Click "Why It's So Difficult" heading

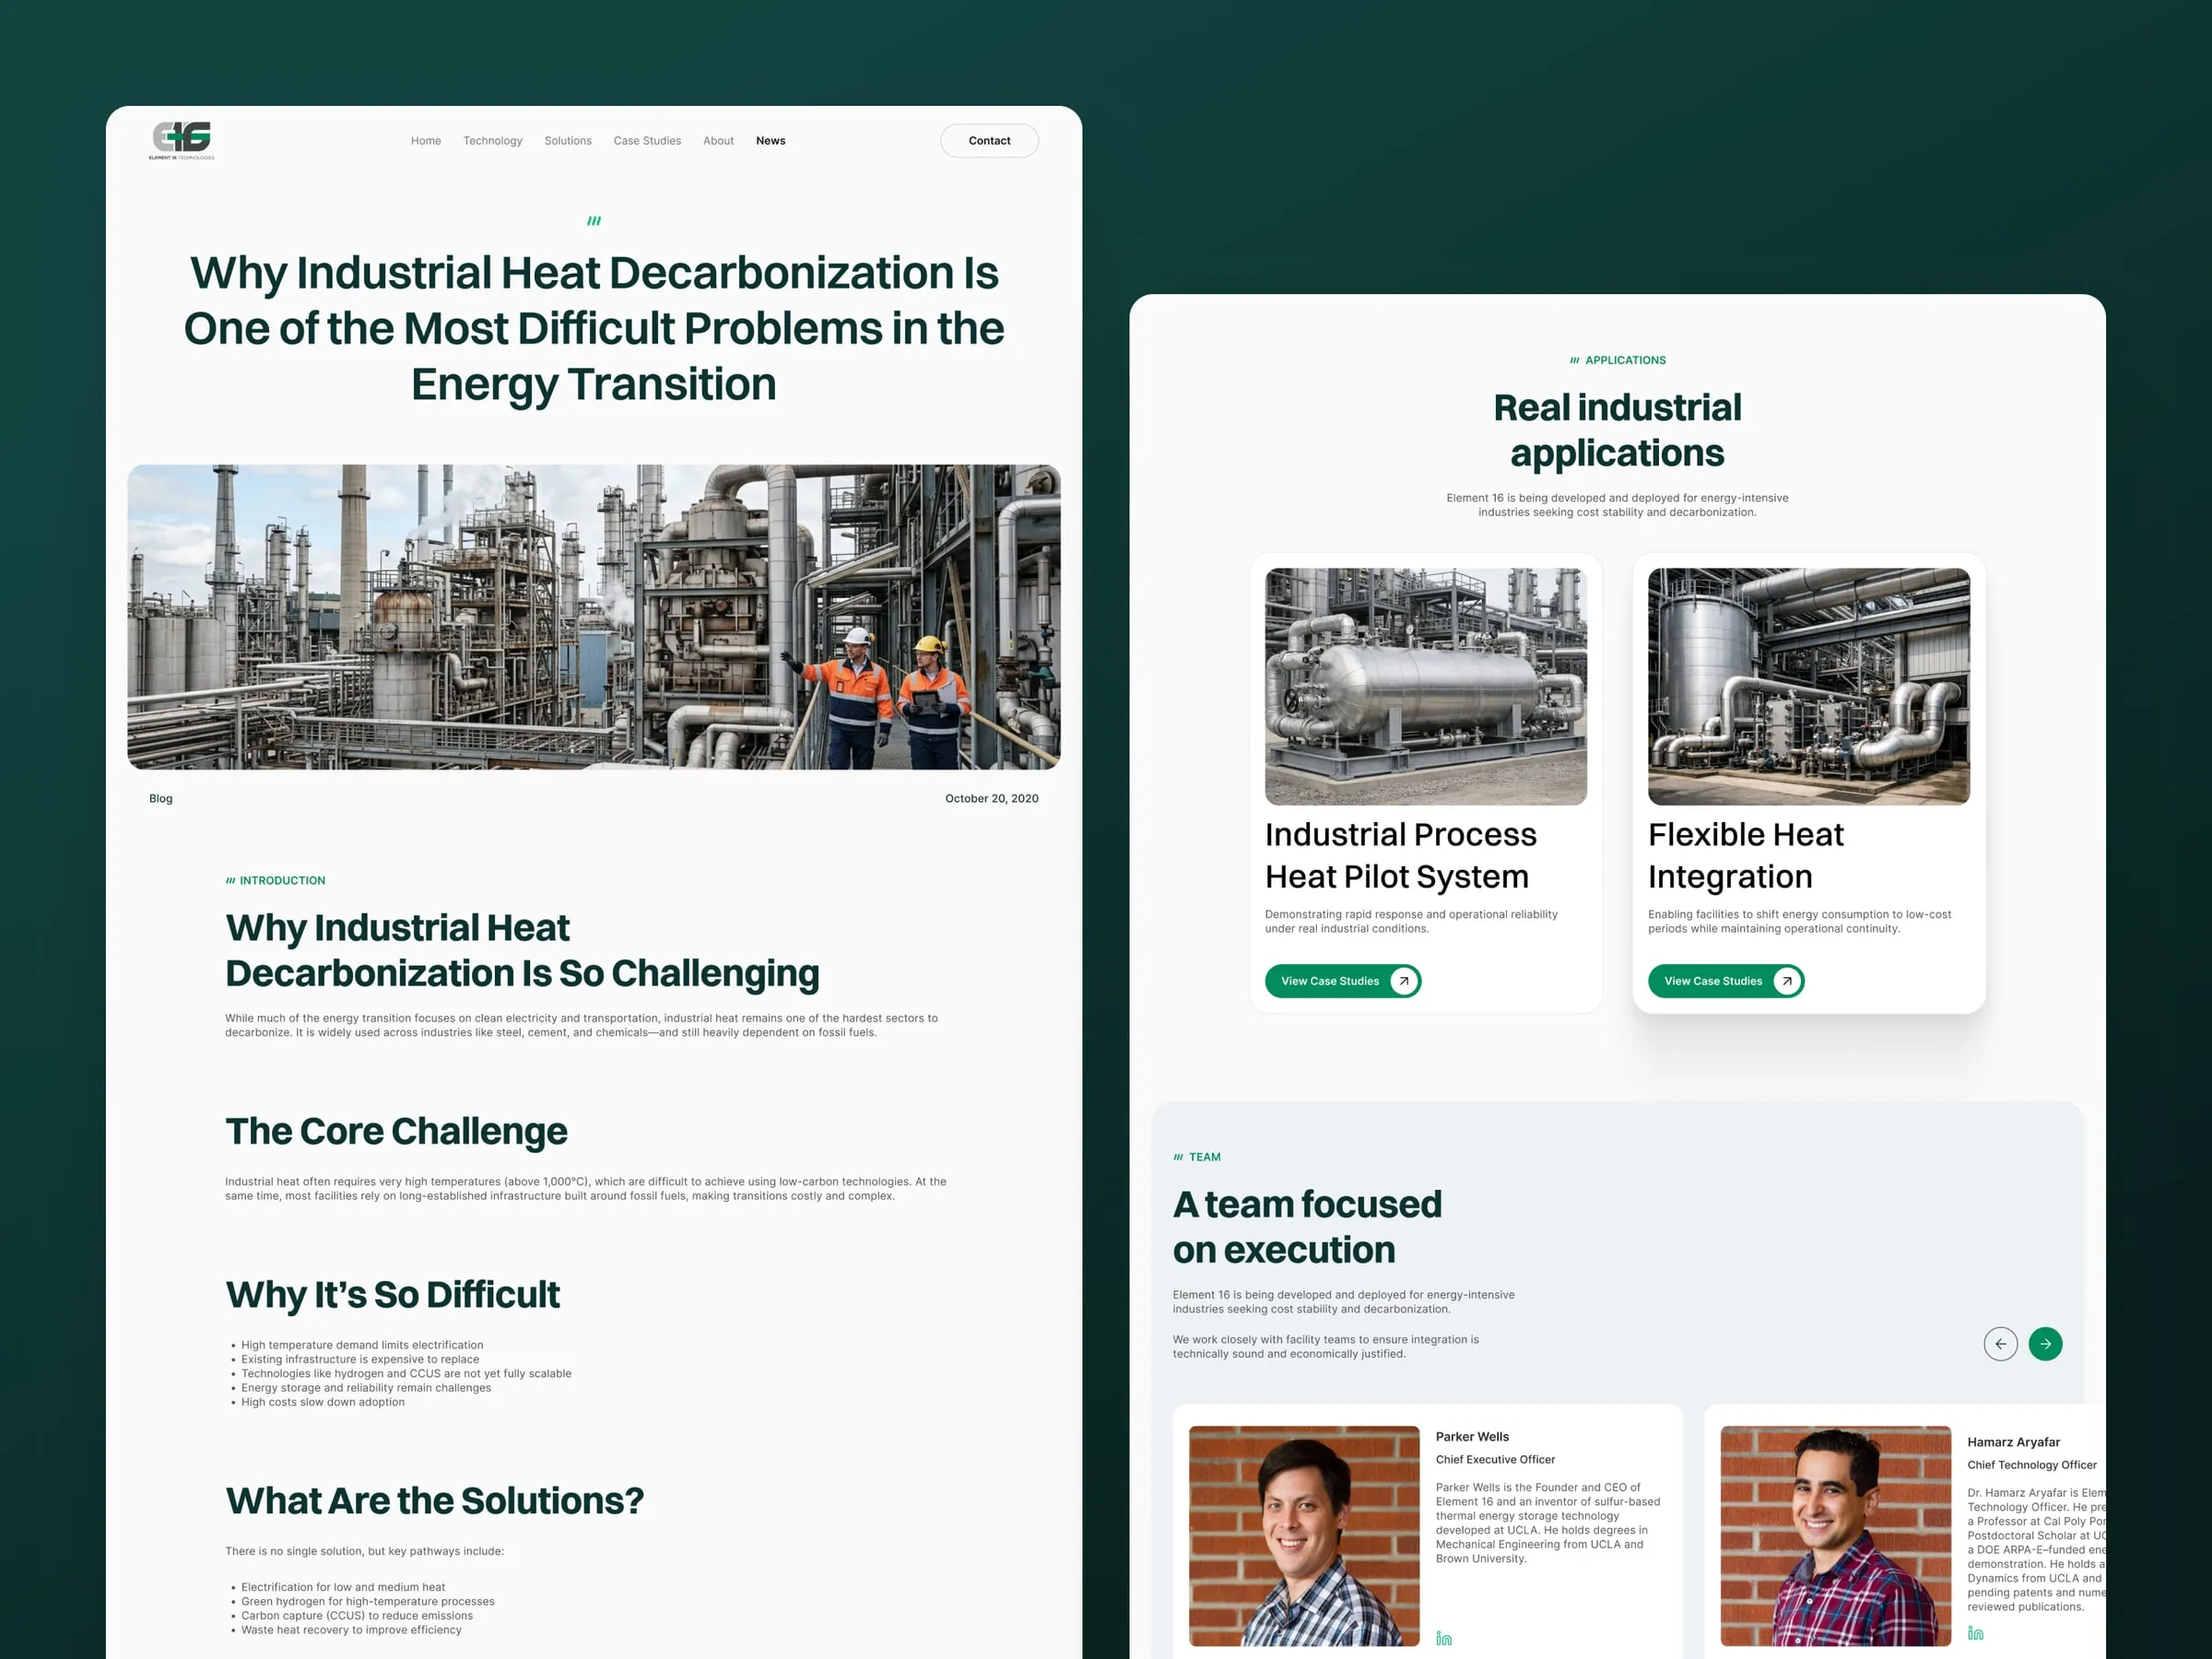point(392,1294)
